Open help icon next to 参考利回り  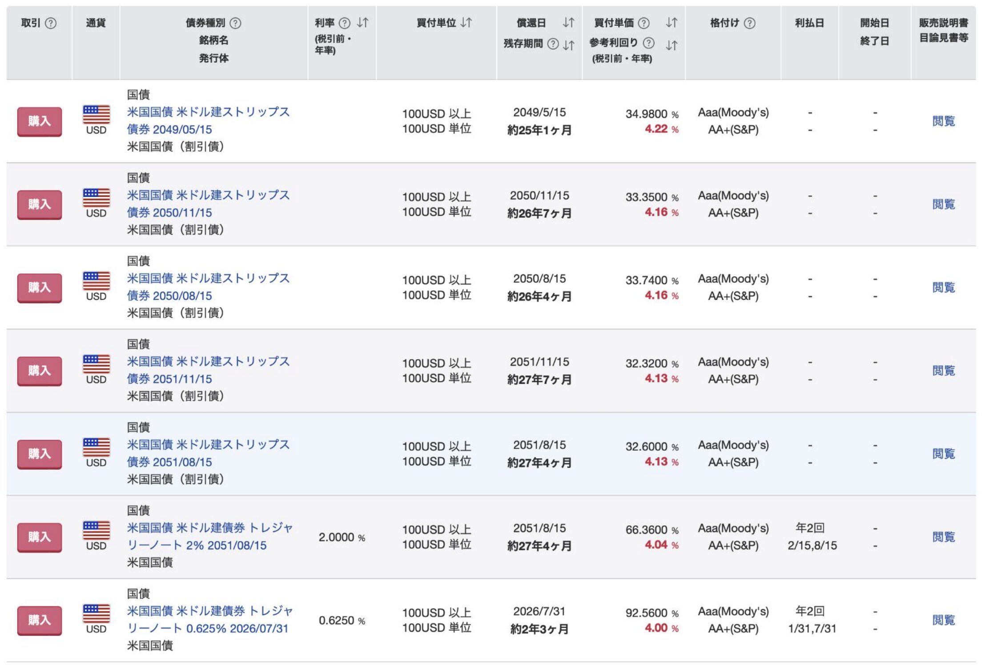pyautogui.click(x=649, y=43)
